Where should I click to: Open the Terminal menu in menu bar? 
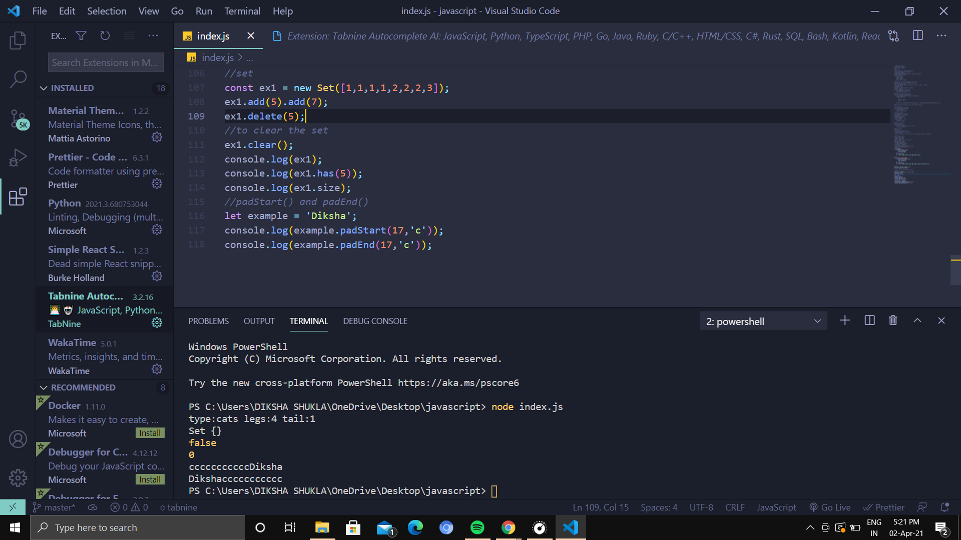point(242,11)
